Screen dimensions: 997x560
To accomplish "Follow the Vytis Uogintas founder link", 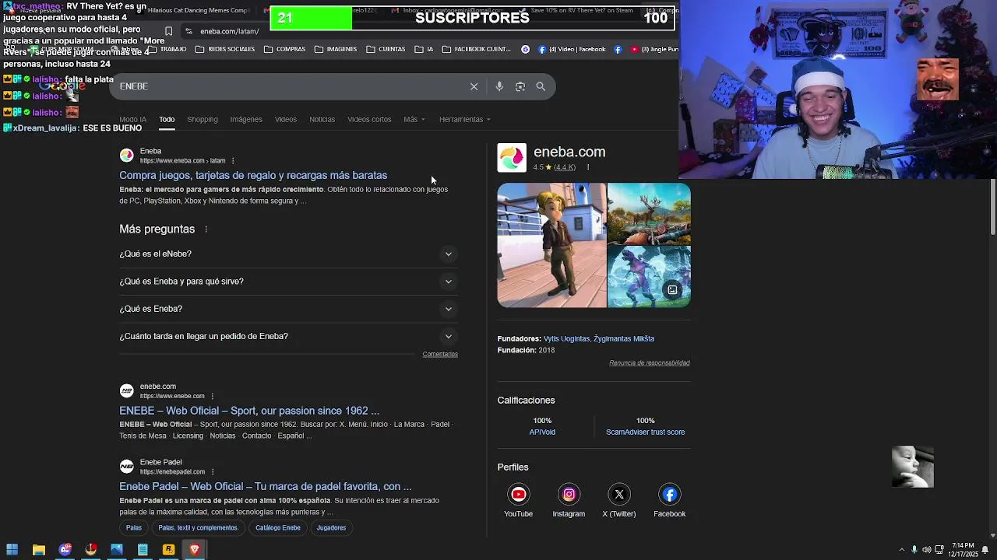I will pos(567,339).
